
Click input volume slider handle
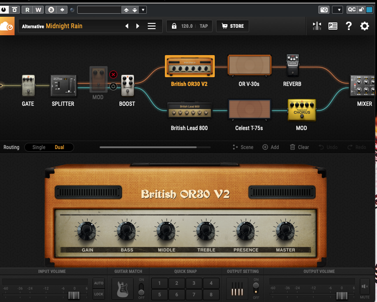tap(74, 295)
